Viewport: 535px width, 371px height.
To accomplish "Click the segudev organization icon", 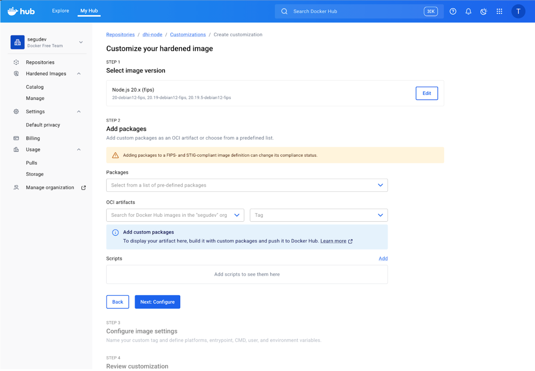I will pos(17,42).
